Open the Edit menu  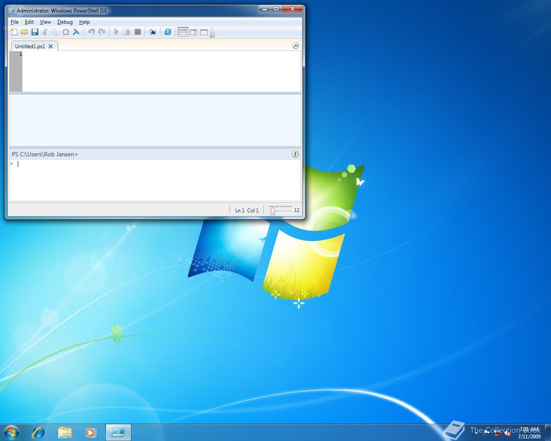point(29,22)
